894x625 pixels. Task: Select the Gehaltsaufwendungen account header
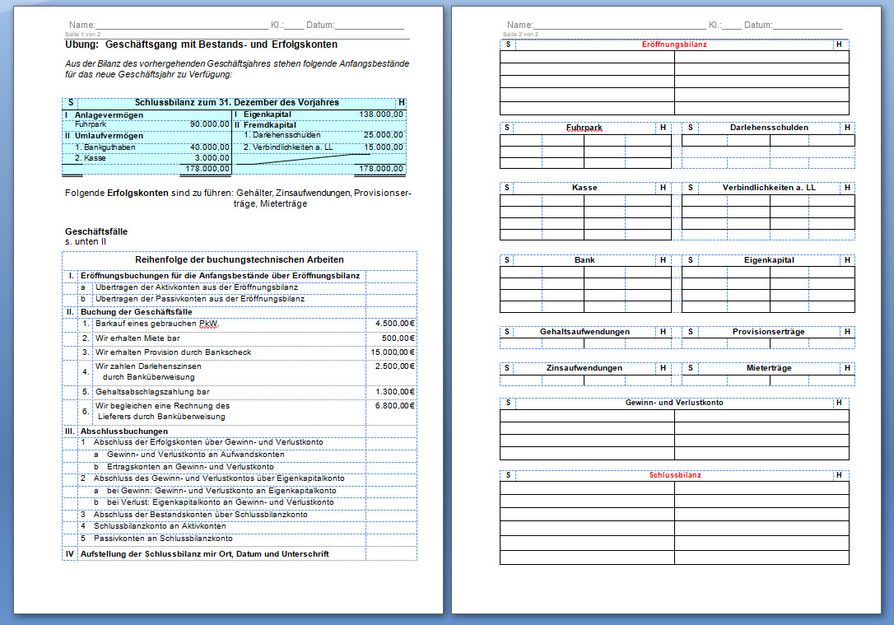pyautogui.click(x=584, y=332)
